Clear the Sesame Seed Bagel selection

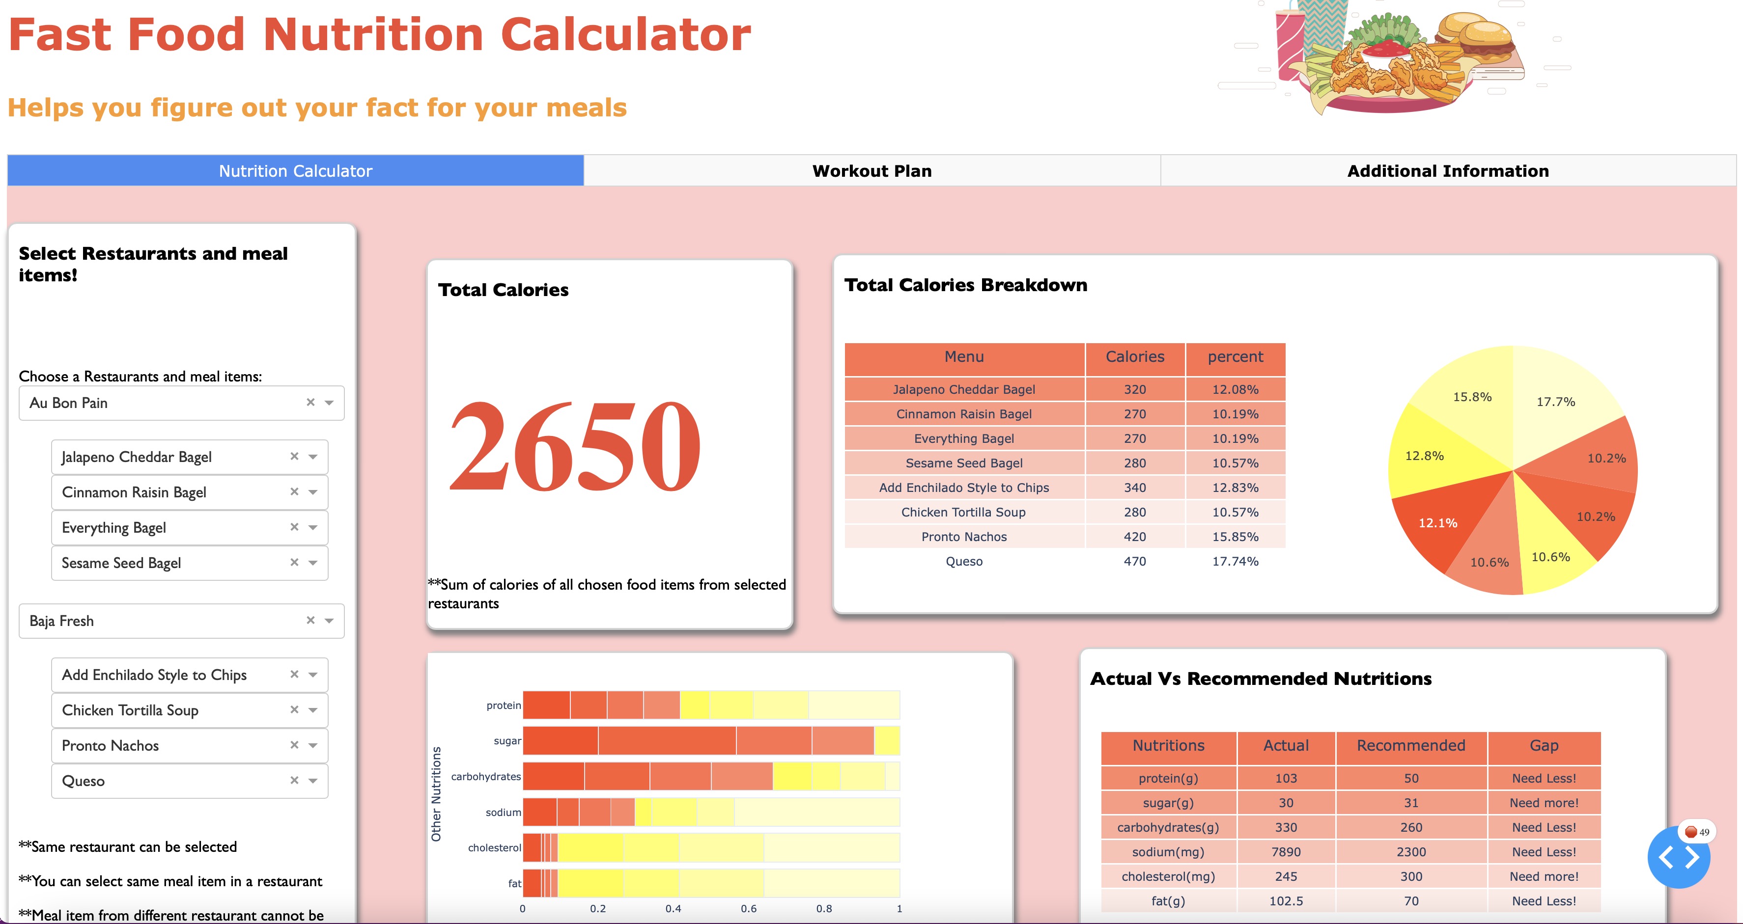(294, 562)
